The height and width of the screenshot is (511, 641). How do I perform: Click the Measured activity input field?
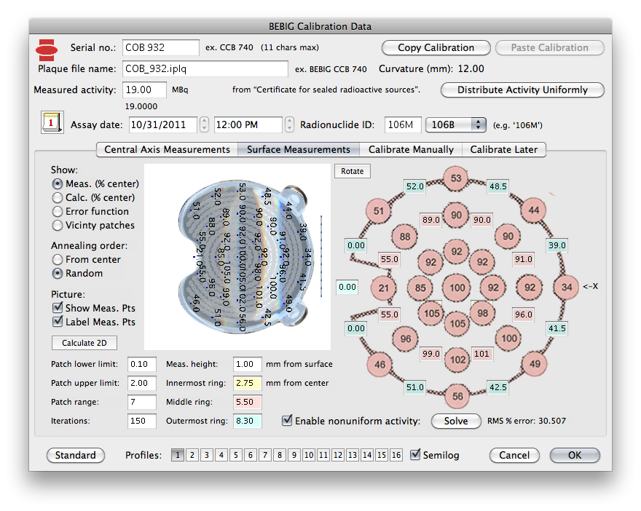144,90
